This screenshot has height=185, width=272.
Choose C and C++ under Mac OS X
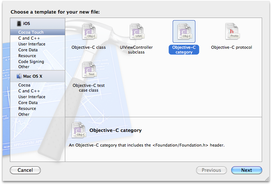click(x=38, y=91)
